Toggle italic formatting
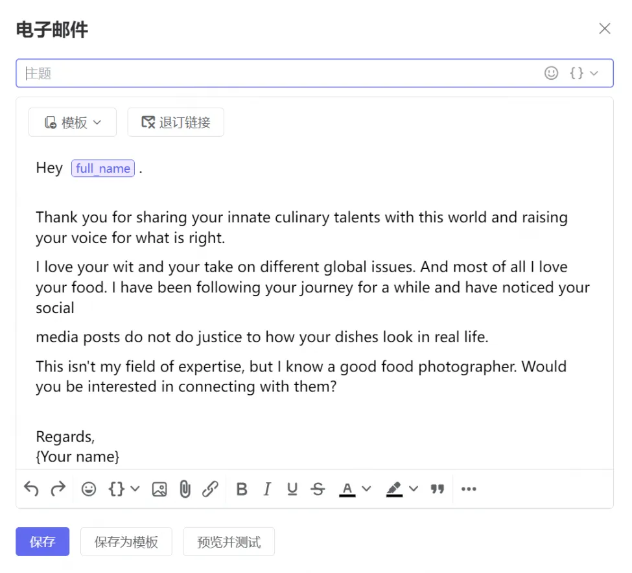This screenshot has height=573, width=632. click(x=267, y=489)
